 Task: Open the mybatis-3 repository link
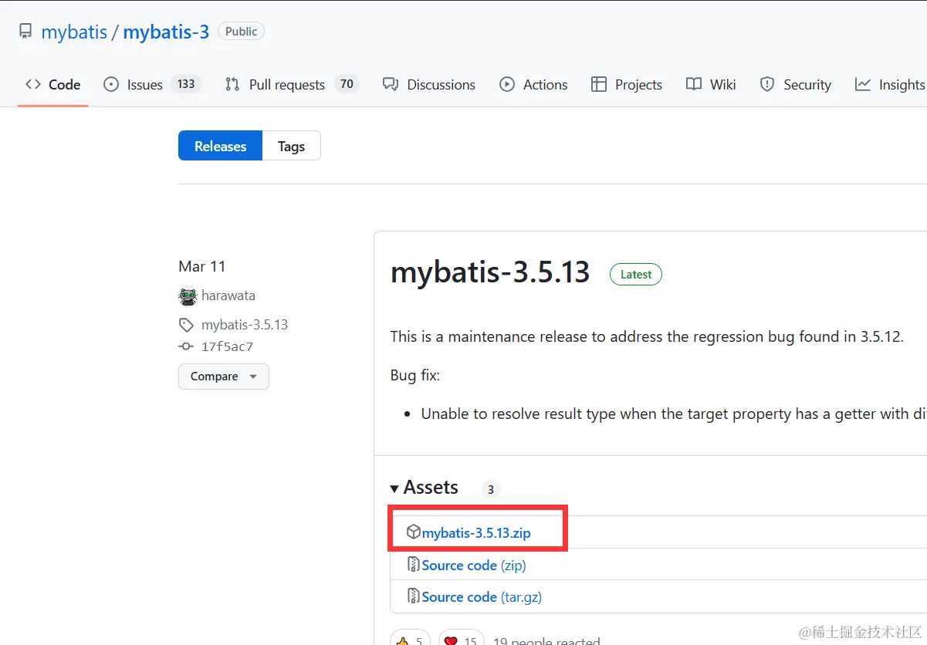point(166,32)
